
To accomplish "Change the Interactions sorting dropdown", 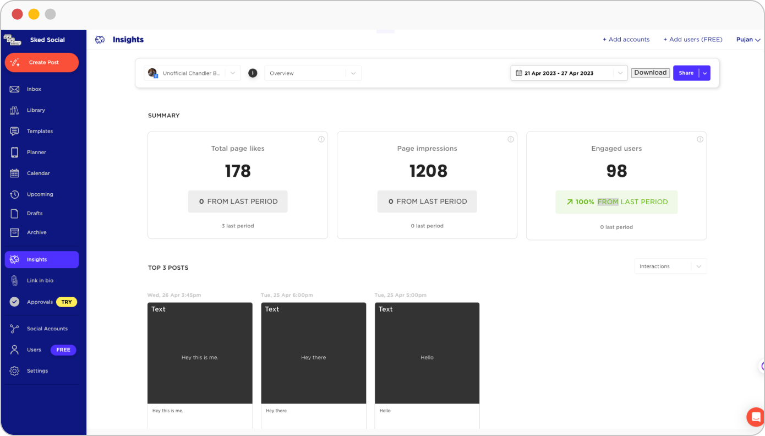I will coord(670,266).
